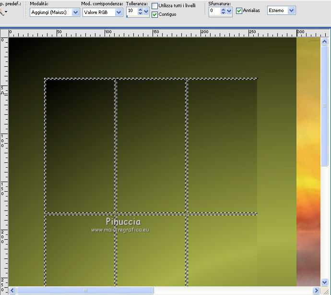
Task: Enable Utilizza tutti i livelli checkbox
Action: pos(154,6)
